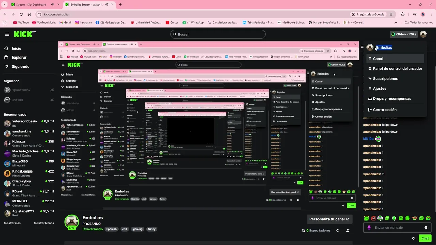The width and height of the screenshot is (436, 245).
Task: Open followed channel xpanchulox
Action: coord(29,90)
